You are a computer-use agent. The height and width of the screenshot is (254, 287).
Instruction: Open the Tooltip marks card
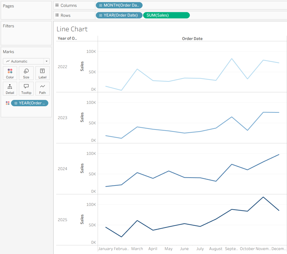(x=26, y=89)
